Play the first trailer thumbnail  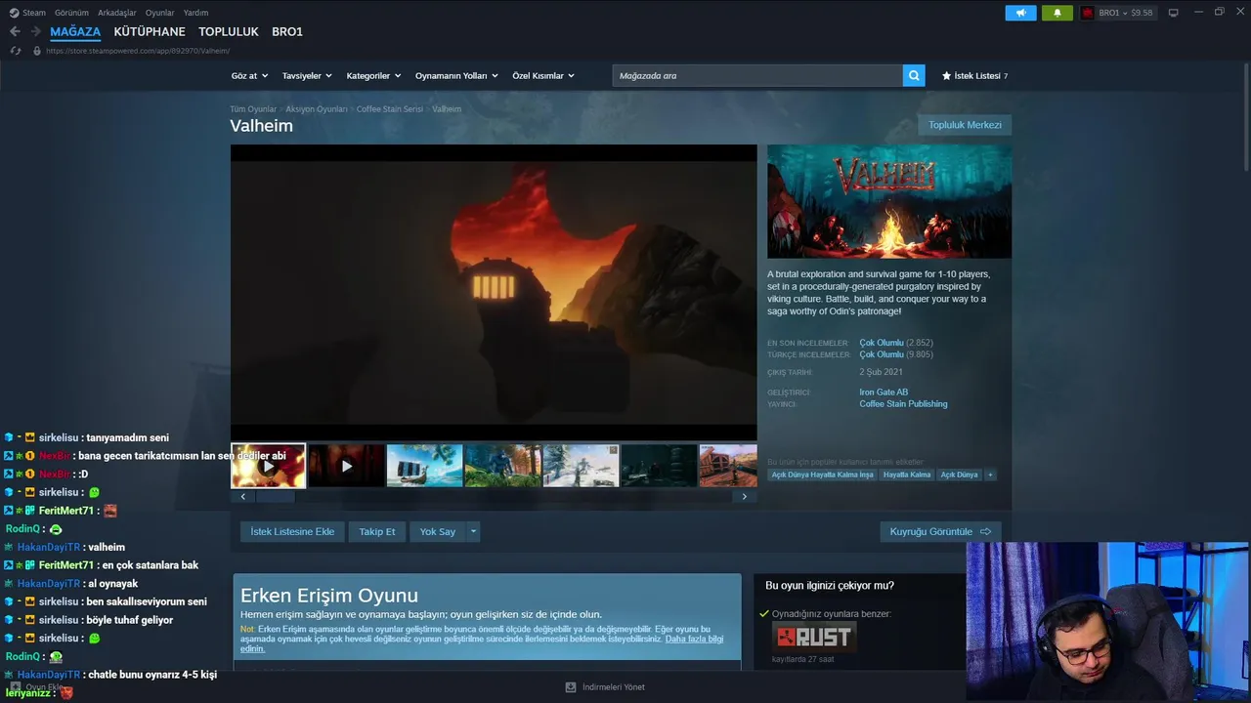point(268,466)
